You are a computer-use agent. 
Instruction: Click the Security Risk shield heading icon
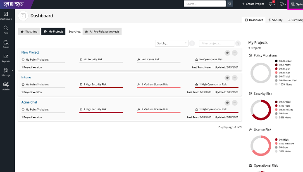click(x=250, y=94)
